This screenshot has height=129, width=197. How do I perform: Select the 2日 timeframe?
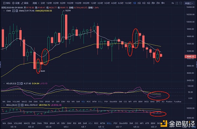139,3
